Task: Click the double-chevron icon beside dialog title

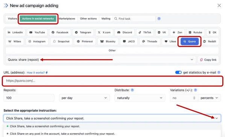Action: coord(6,6)
